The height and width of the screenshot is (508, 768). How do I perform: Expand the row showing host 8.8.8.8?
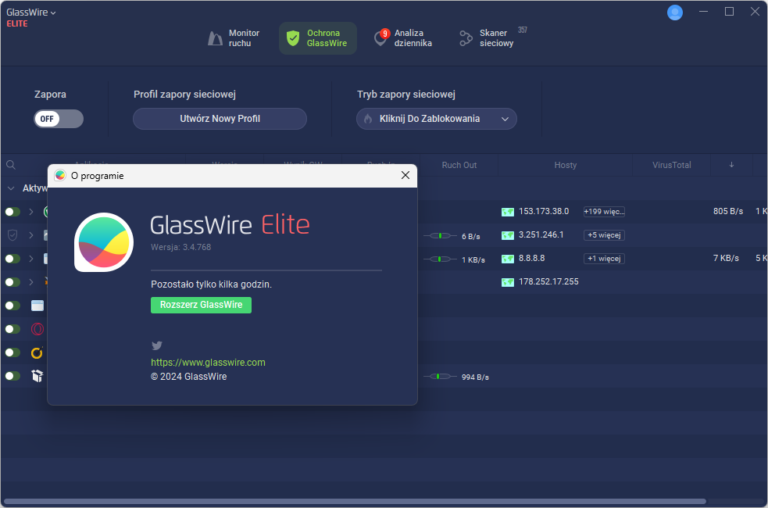click(x=30, y=259)
